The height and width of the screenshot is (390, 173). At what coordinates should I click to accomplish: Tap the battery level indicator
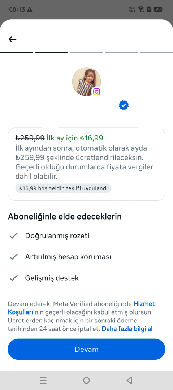click(x=158, y=9)
